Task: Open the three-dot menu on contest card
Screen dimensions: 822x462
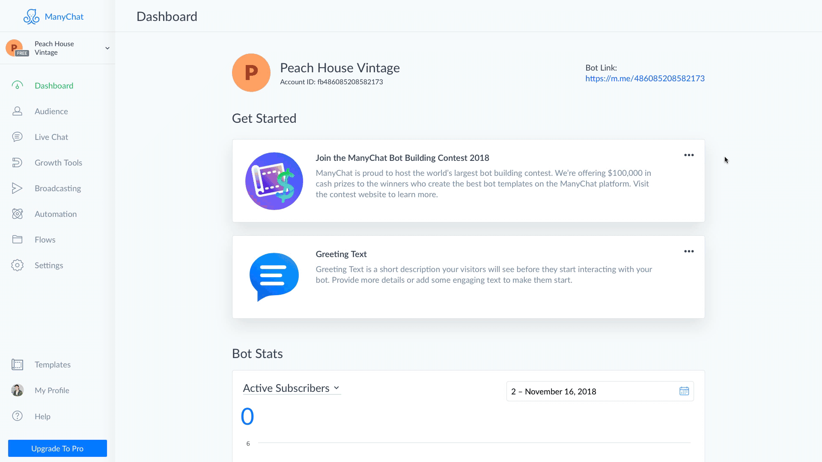Action: click(x=688, y=155)
